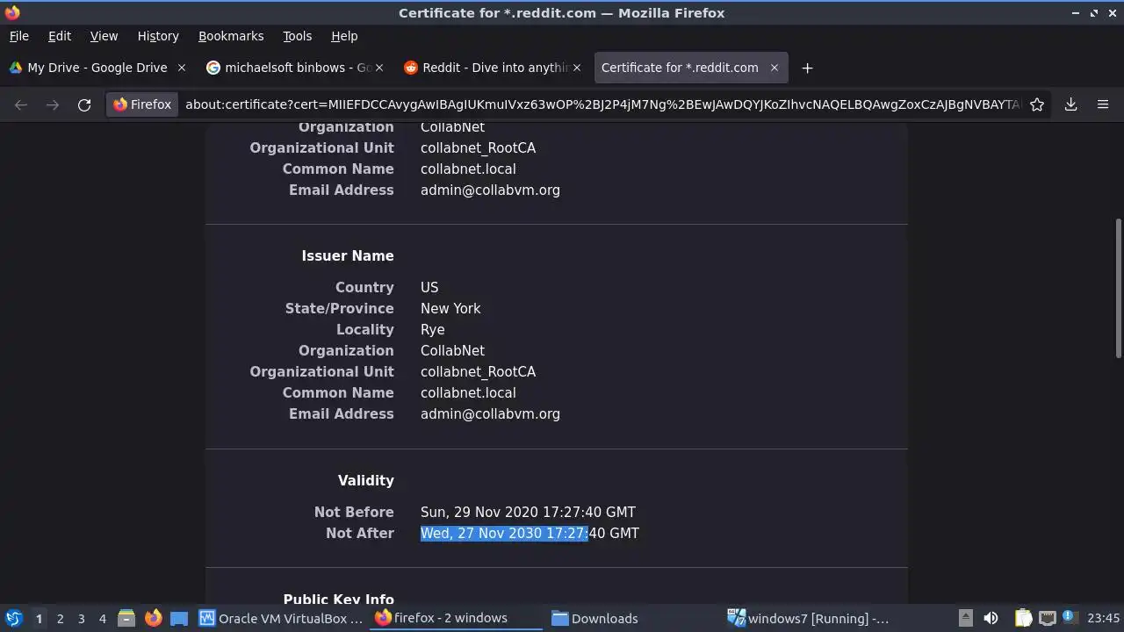Viewport: 1124px width, 632px height.
Task: Open the Downloads panel arrow icon
Action: (1070, 104)
